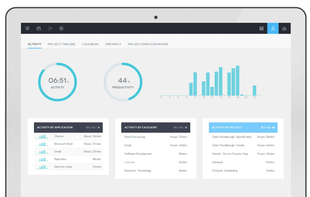This screenshot has height=197, width=310.
Task: Click See All in Activity by Project panel
Action: click(x=268, y=127)
